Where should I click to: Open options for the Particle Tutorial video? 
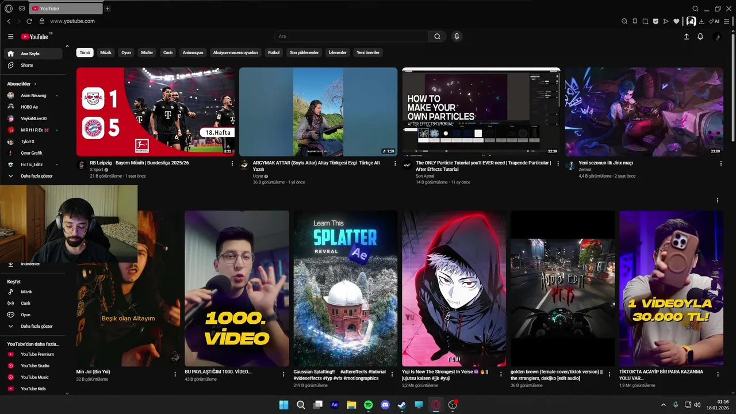click(x=558, y=163)
